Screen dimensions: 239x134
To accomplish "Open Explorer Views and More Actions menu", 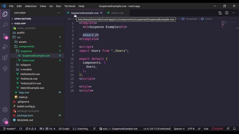I will pyautogui.click(x=59, y=13).
